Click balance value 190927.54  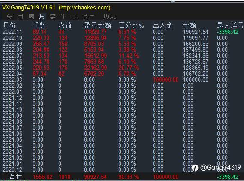[x=196, y=32]
